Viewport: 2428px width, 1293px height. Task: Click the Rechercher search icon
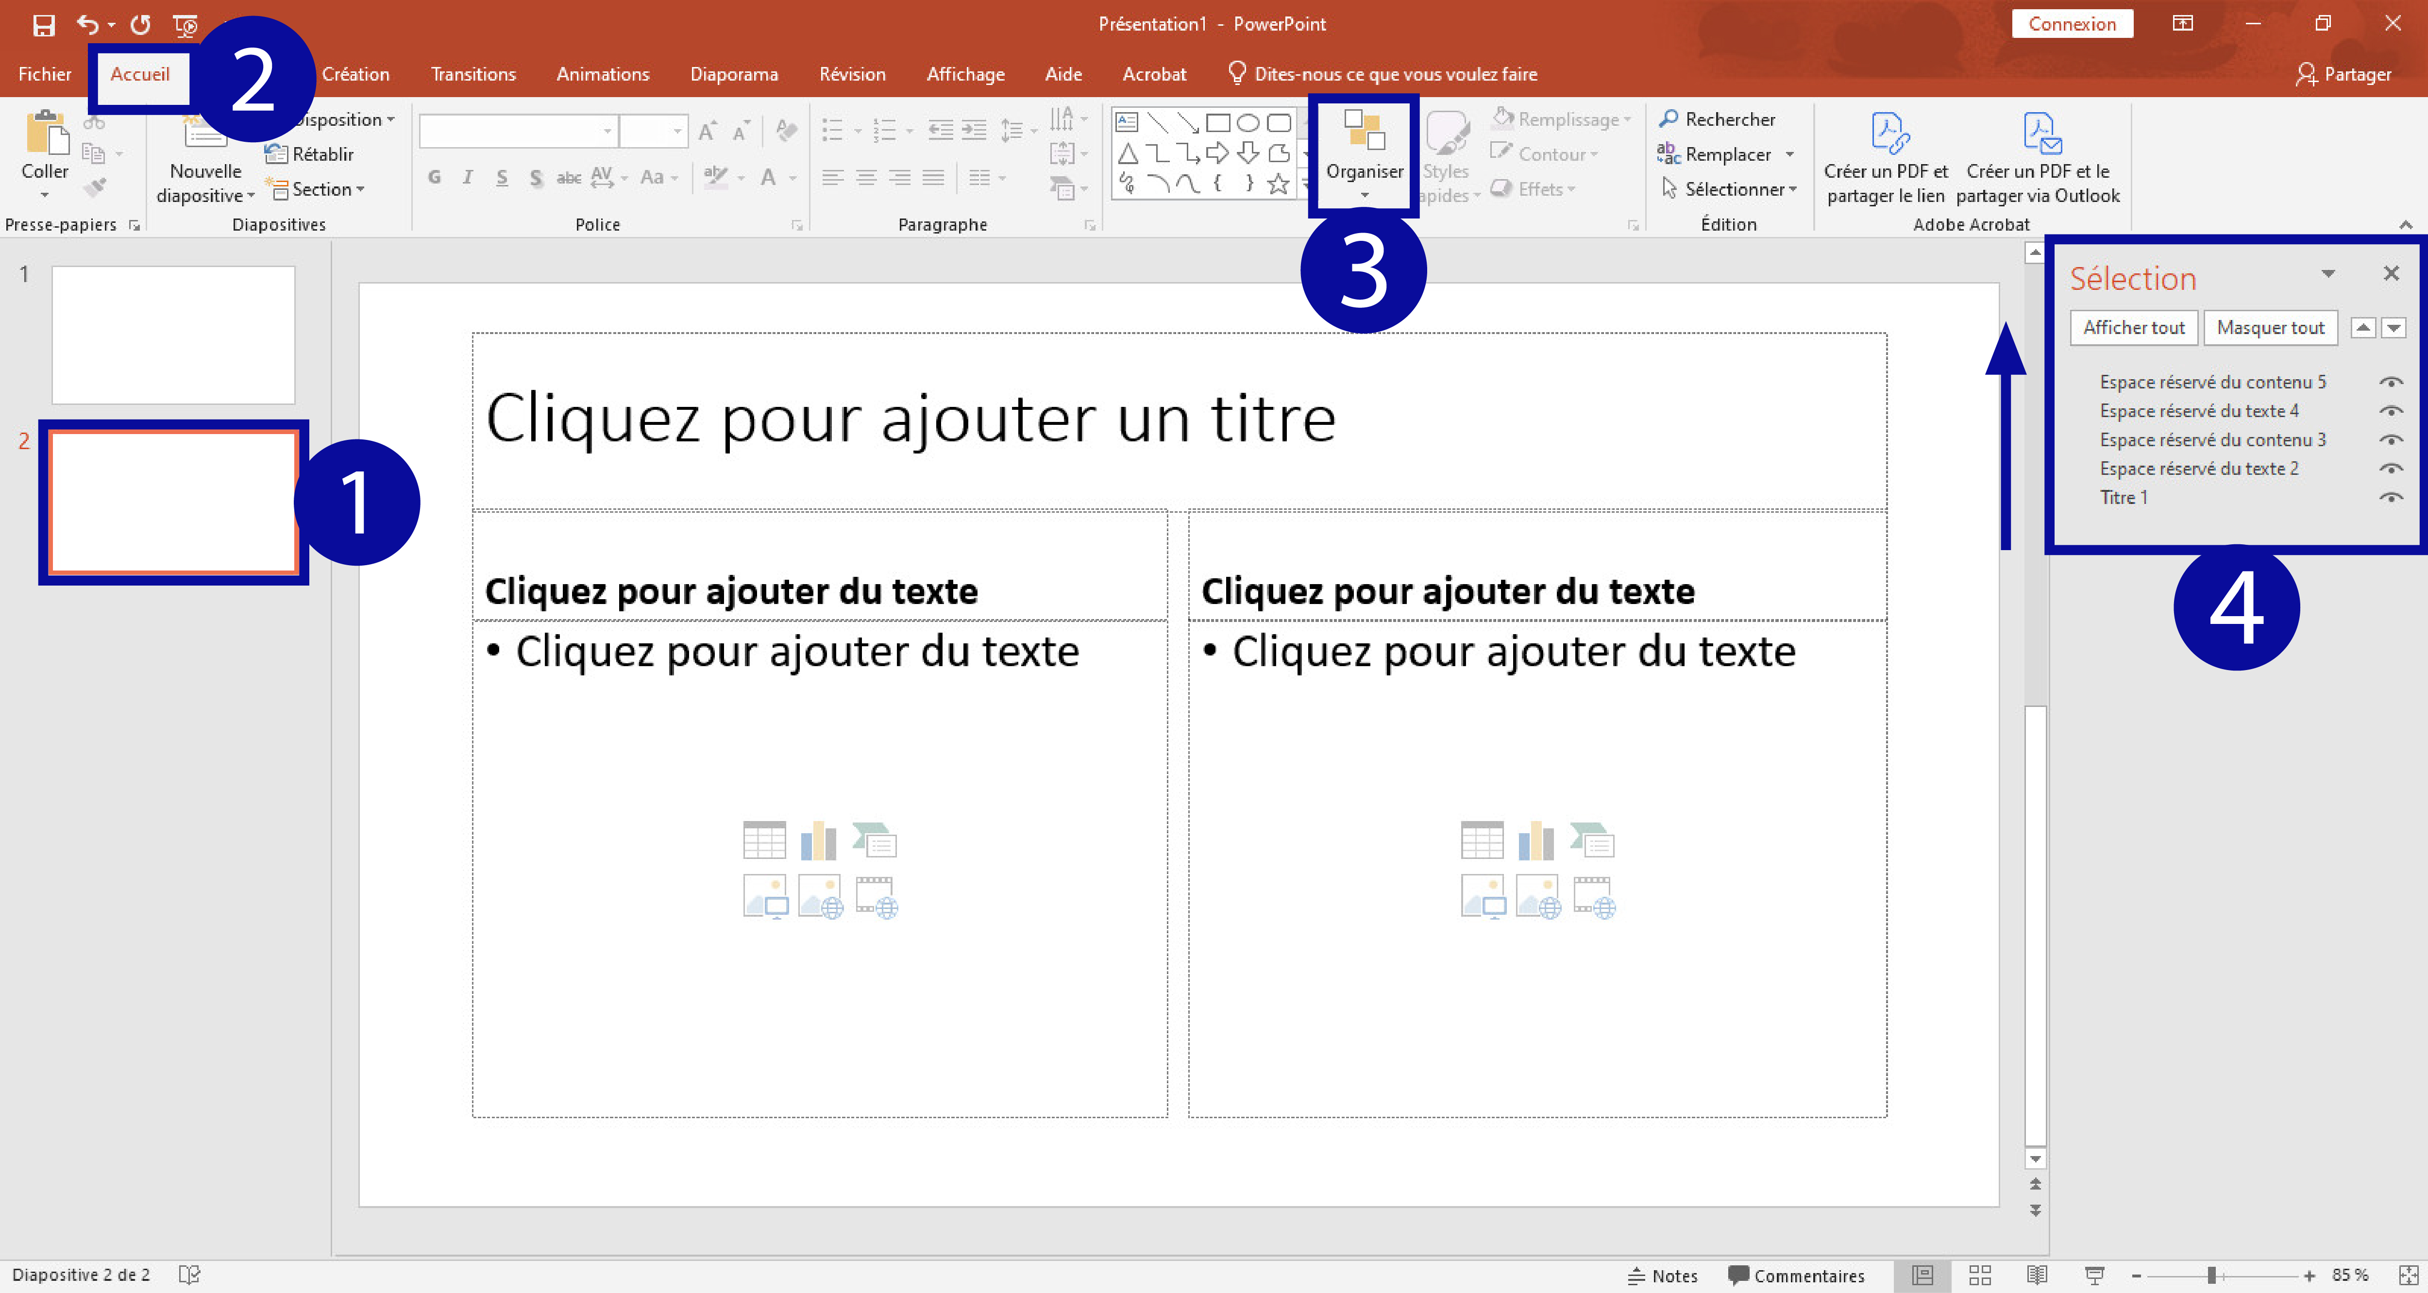(1669, 119)
